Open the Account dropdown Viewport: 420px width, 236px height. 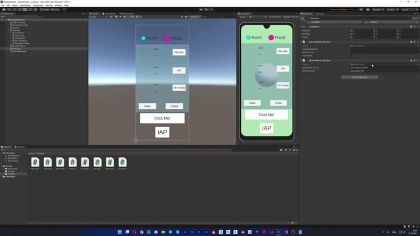(378, 10)
